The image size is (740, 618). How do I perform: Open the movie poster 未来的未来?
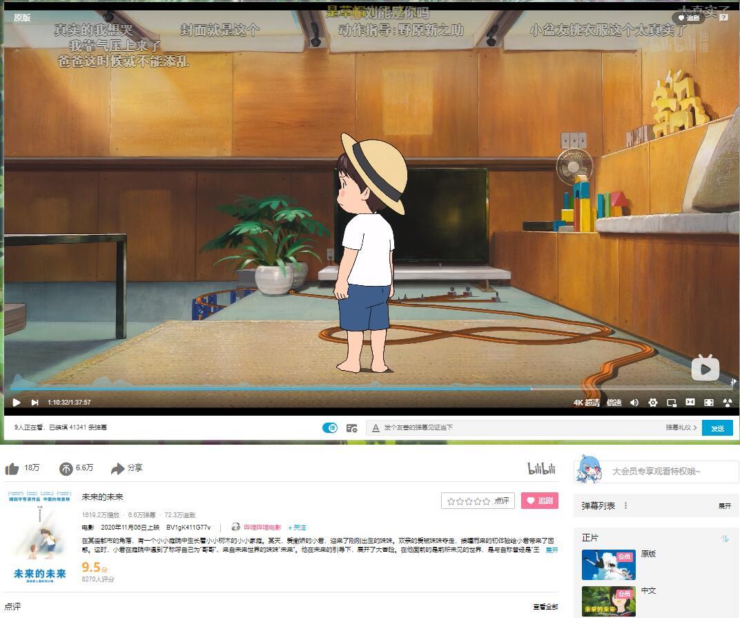pyautogui.click(x=39, y=537)
